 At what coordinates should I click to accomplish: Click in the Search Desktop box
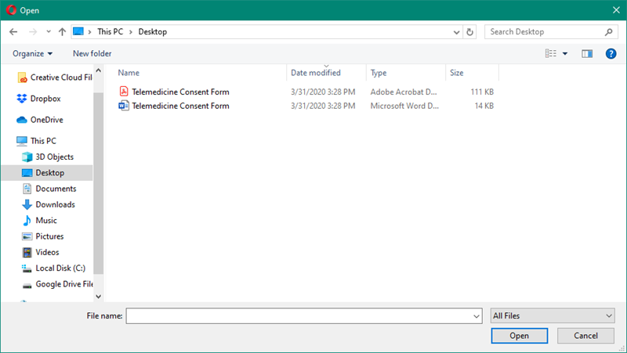pos(544,32)
